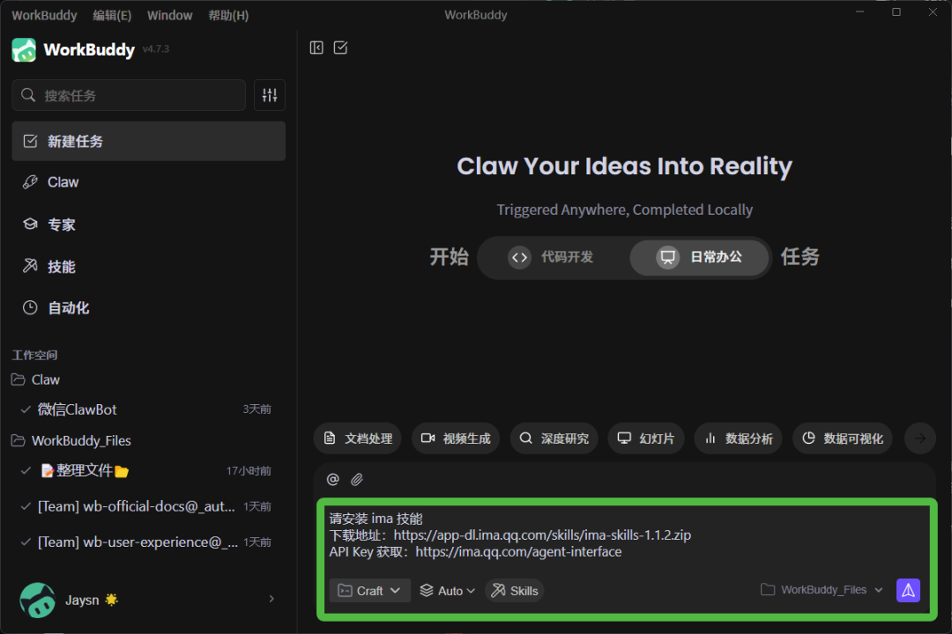Click the WorkBuddy logo icon

(24, 49)
